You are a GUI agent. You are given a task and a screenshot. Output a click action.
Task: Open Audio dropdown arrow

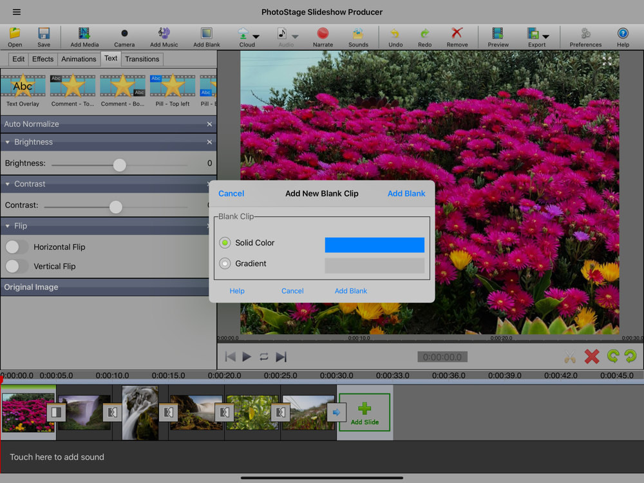point(295,37)
